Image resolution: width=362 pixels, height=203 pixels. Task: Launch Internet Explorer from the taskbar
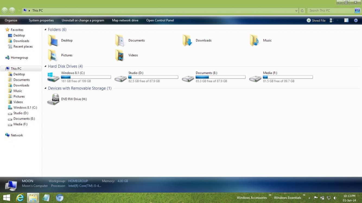point(20,198)
